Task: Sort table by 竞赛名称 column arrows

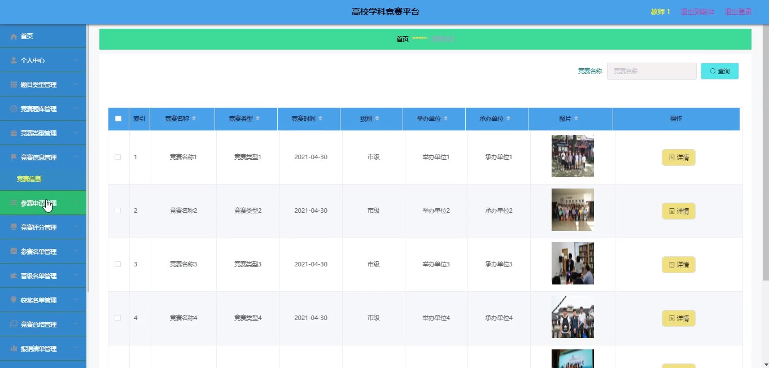Action: pyautogui.click(x=194, y=119)
